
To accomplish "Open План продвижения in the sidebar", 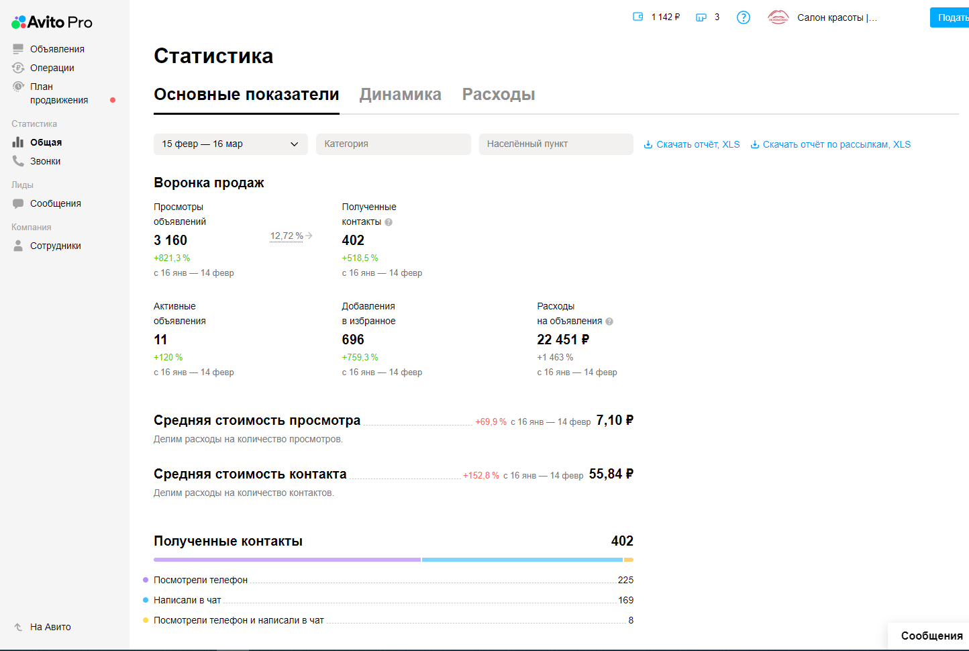I will 59,93.
